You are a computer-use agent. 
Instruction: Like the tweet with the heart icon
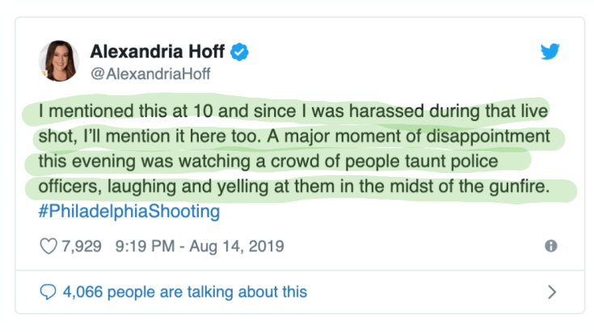[x=48, y=246]
